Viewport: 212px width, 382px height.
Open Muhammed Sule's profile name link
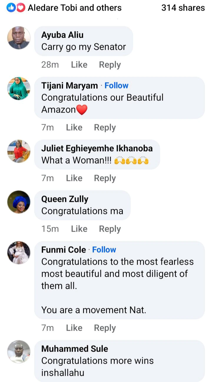(x=75, y=349)
